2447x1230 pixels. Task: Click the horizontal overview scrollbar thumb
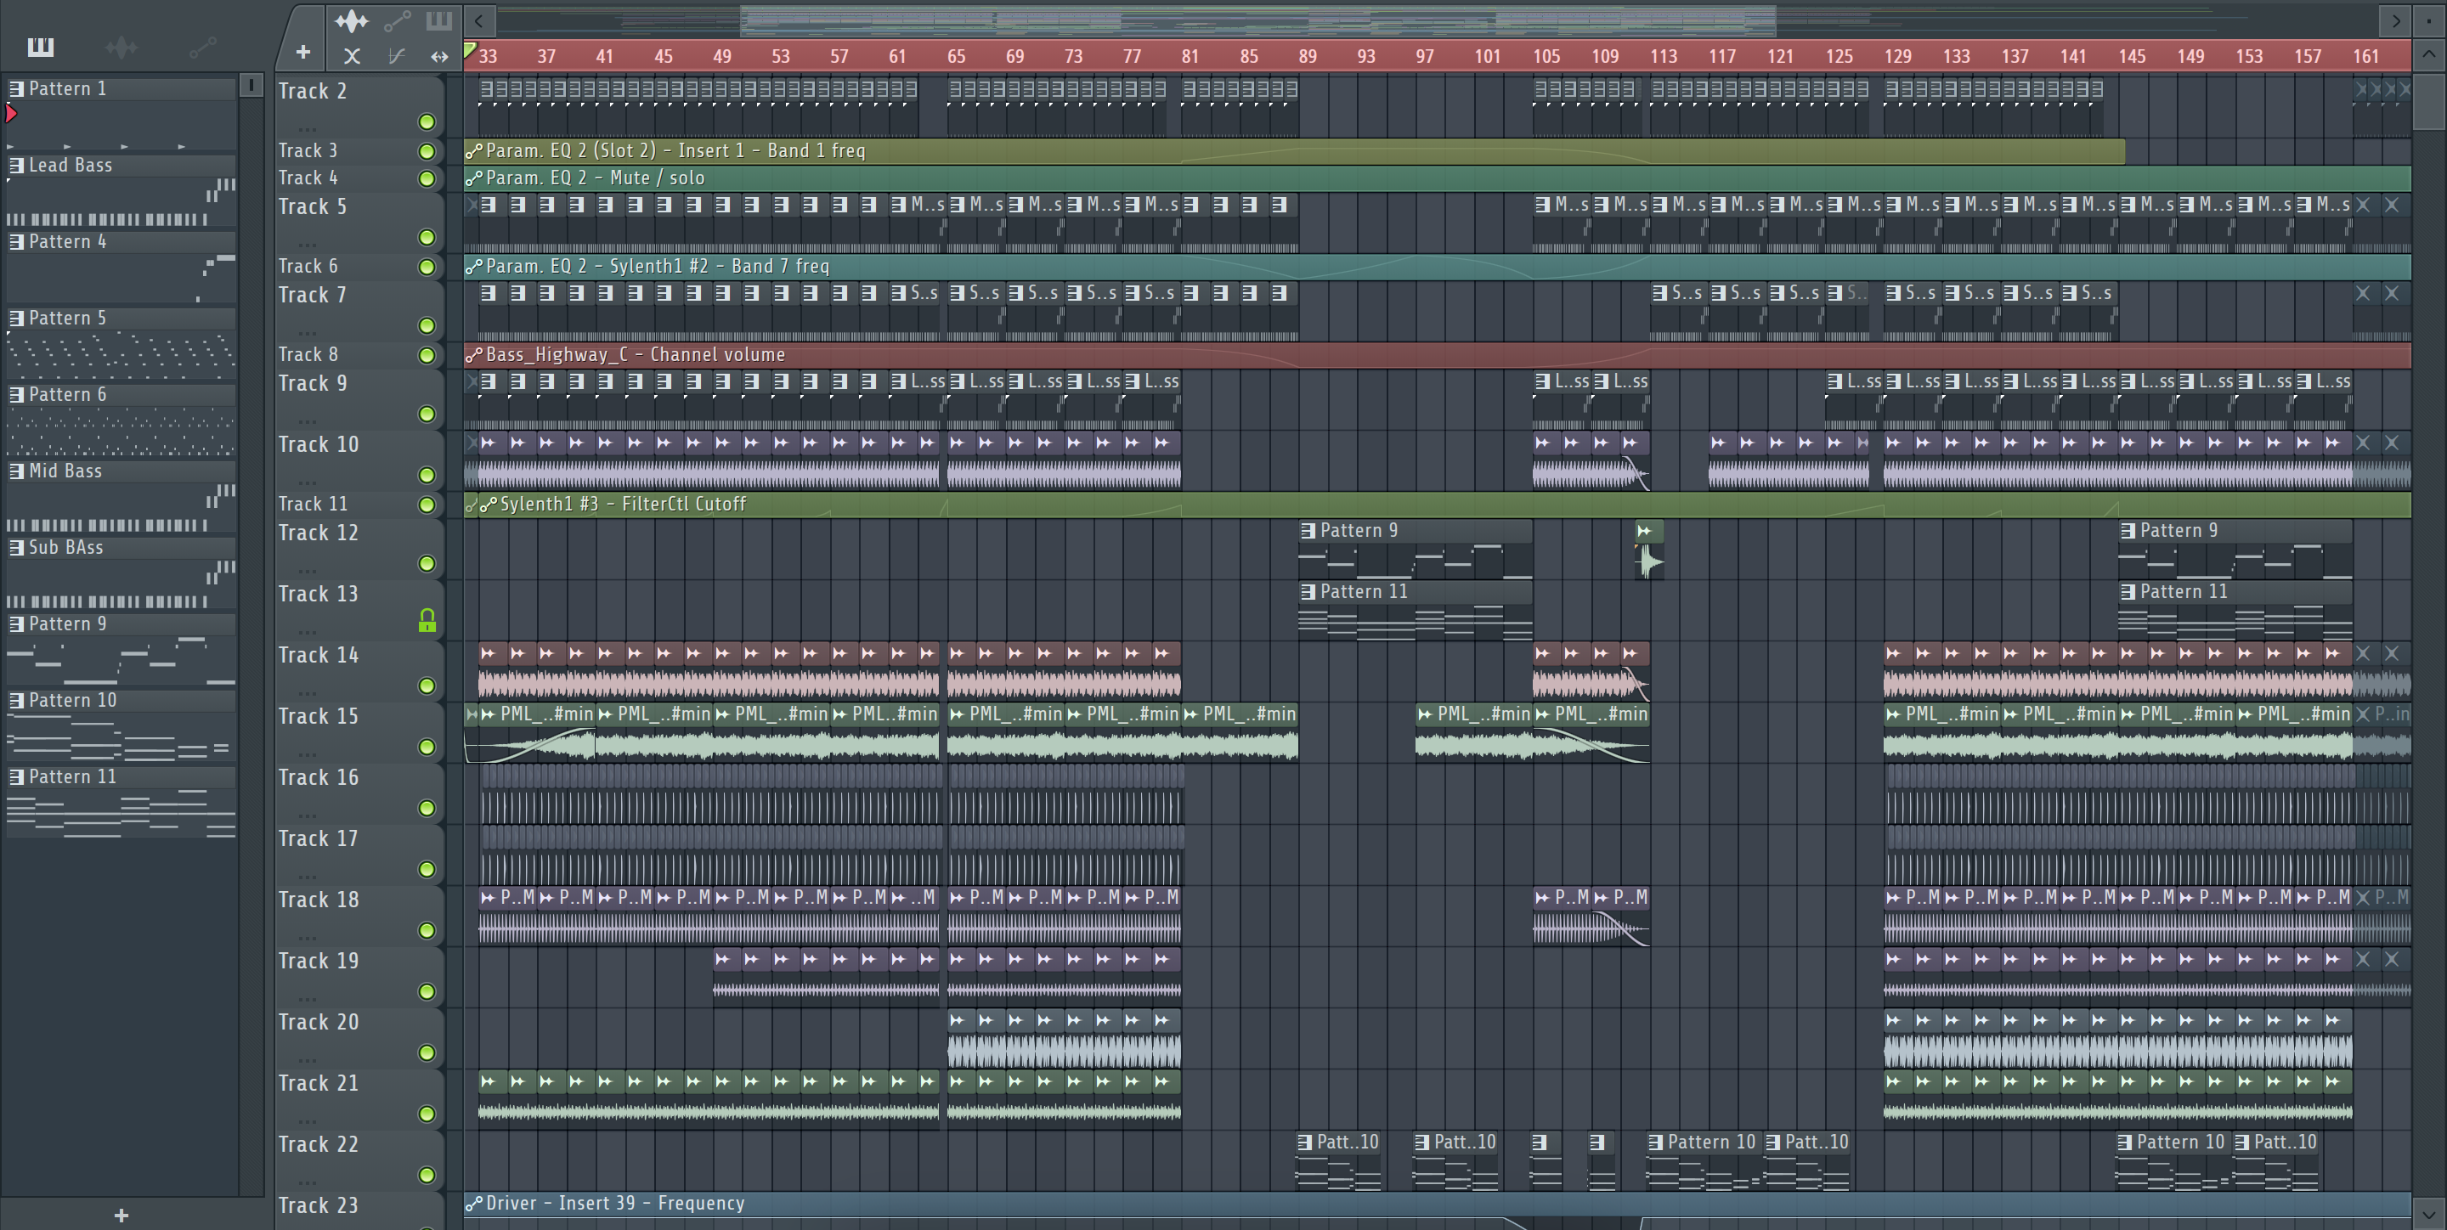coord(1257,20)
